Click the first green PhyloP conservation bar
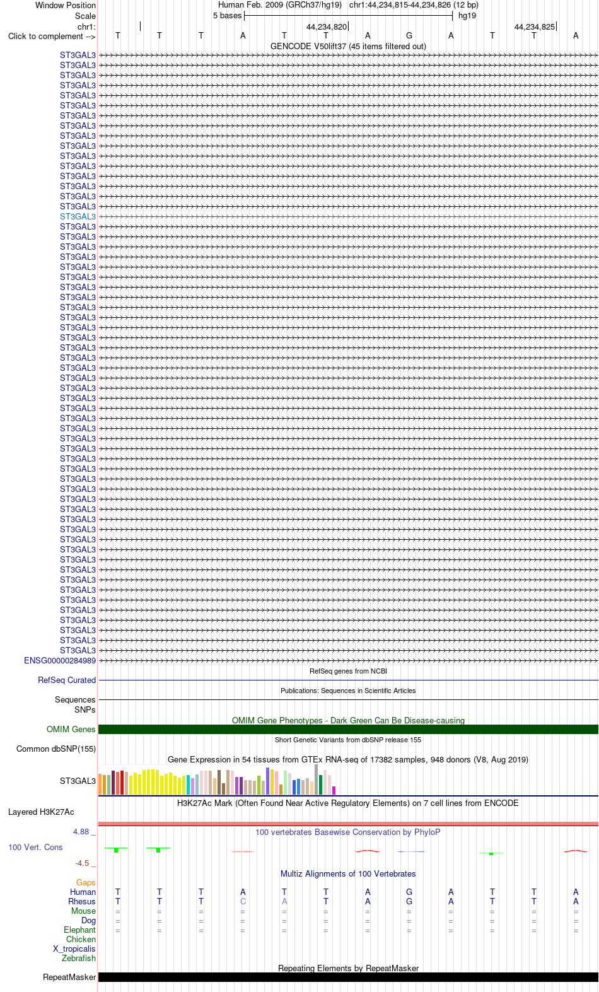 (117, 850)
